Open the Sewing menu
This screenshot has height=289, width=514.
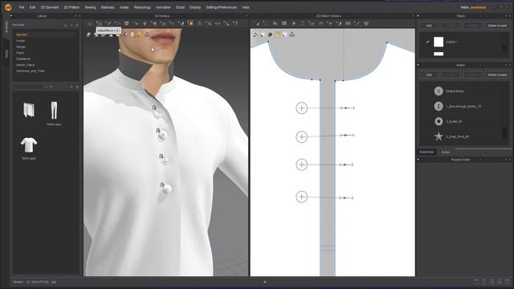coord(90,7)
